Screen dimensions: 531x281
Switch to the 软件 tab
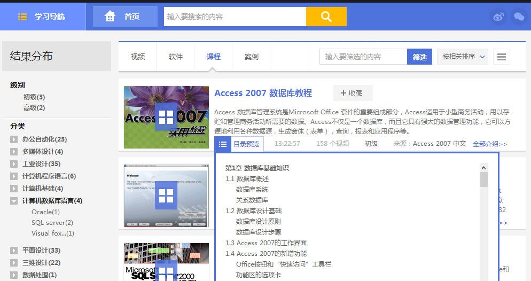click(175, 57)
